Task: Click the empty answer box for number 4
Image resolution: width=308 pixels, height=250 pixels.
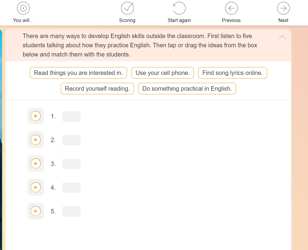Action: 71,188
